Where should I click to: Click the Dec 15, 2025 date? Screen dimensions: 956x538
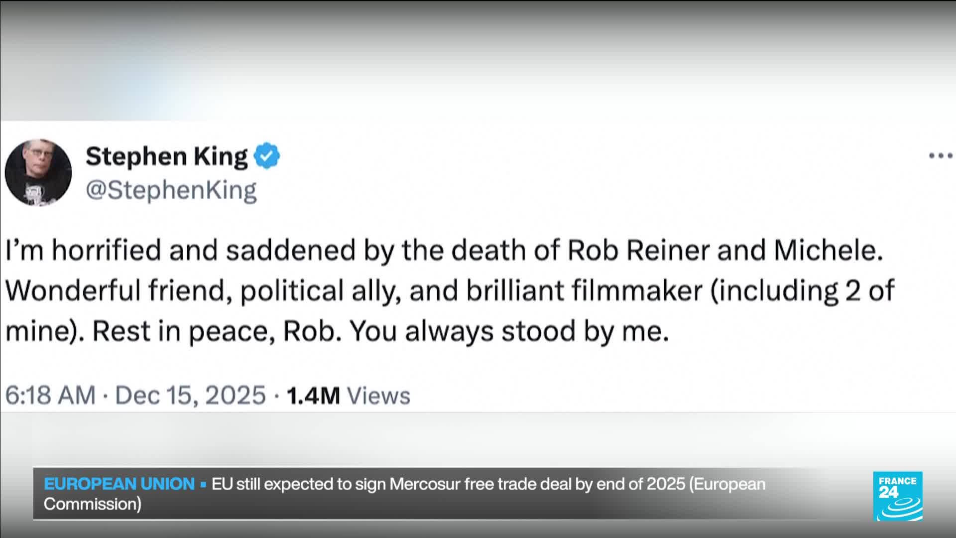pos(190,396)
